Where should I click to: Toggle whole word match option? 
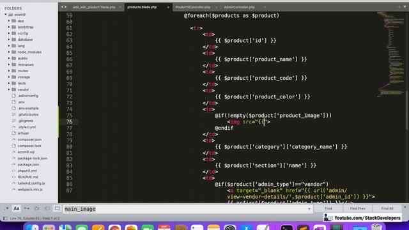pyautogui.click(x=27, y=208)
